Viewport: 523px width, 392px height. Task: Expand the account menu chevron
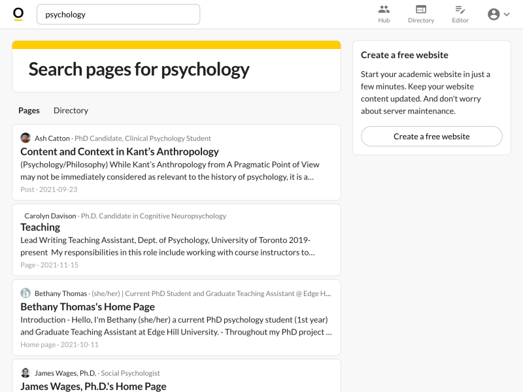coord(507,14)
